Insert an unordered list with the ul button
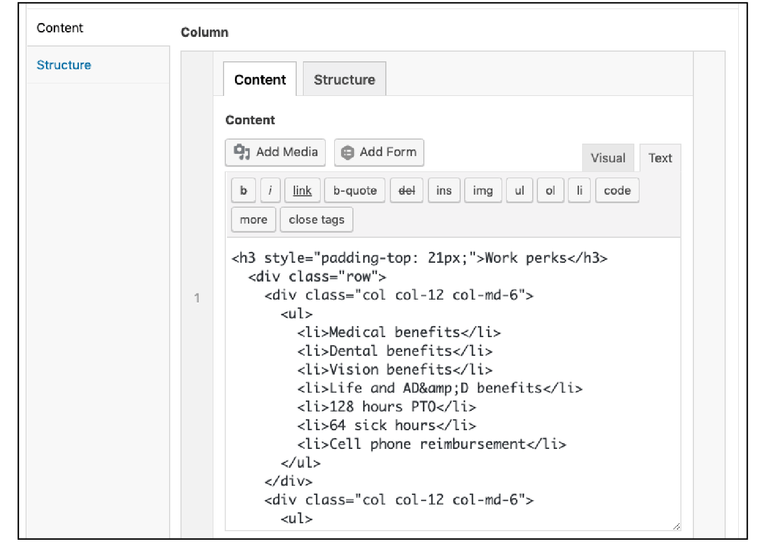The width and height of the screenshot is (766, 542). coord(519,190)
